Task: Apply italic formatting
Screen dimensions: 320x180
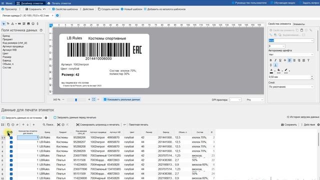Action: (275, 60)
